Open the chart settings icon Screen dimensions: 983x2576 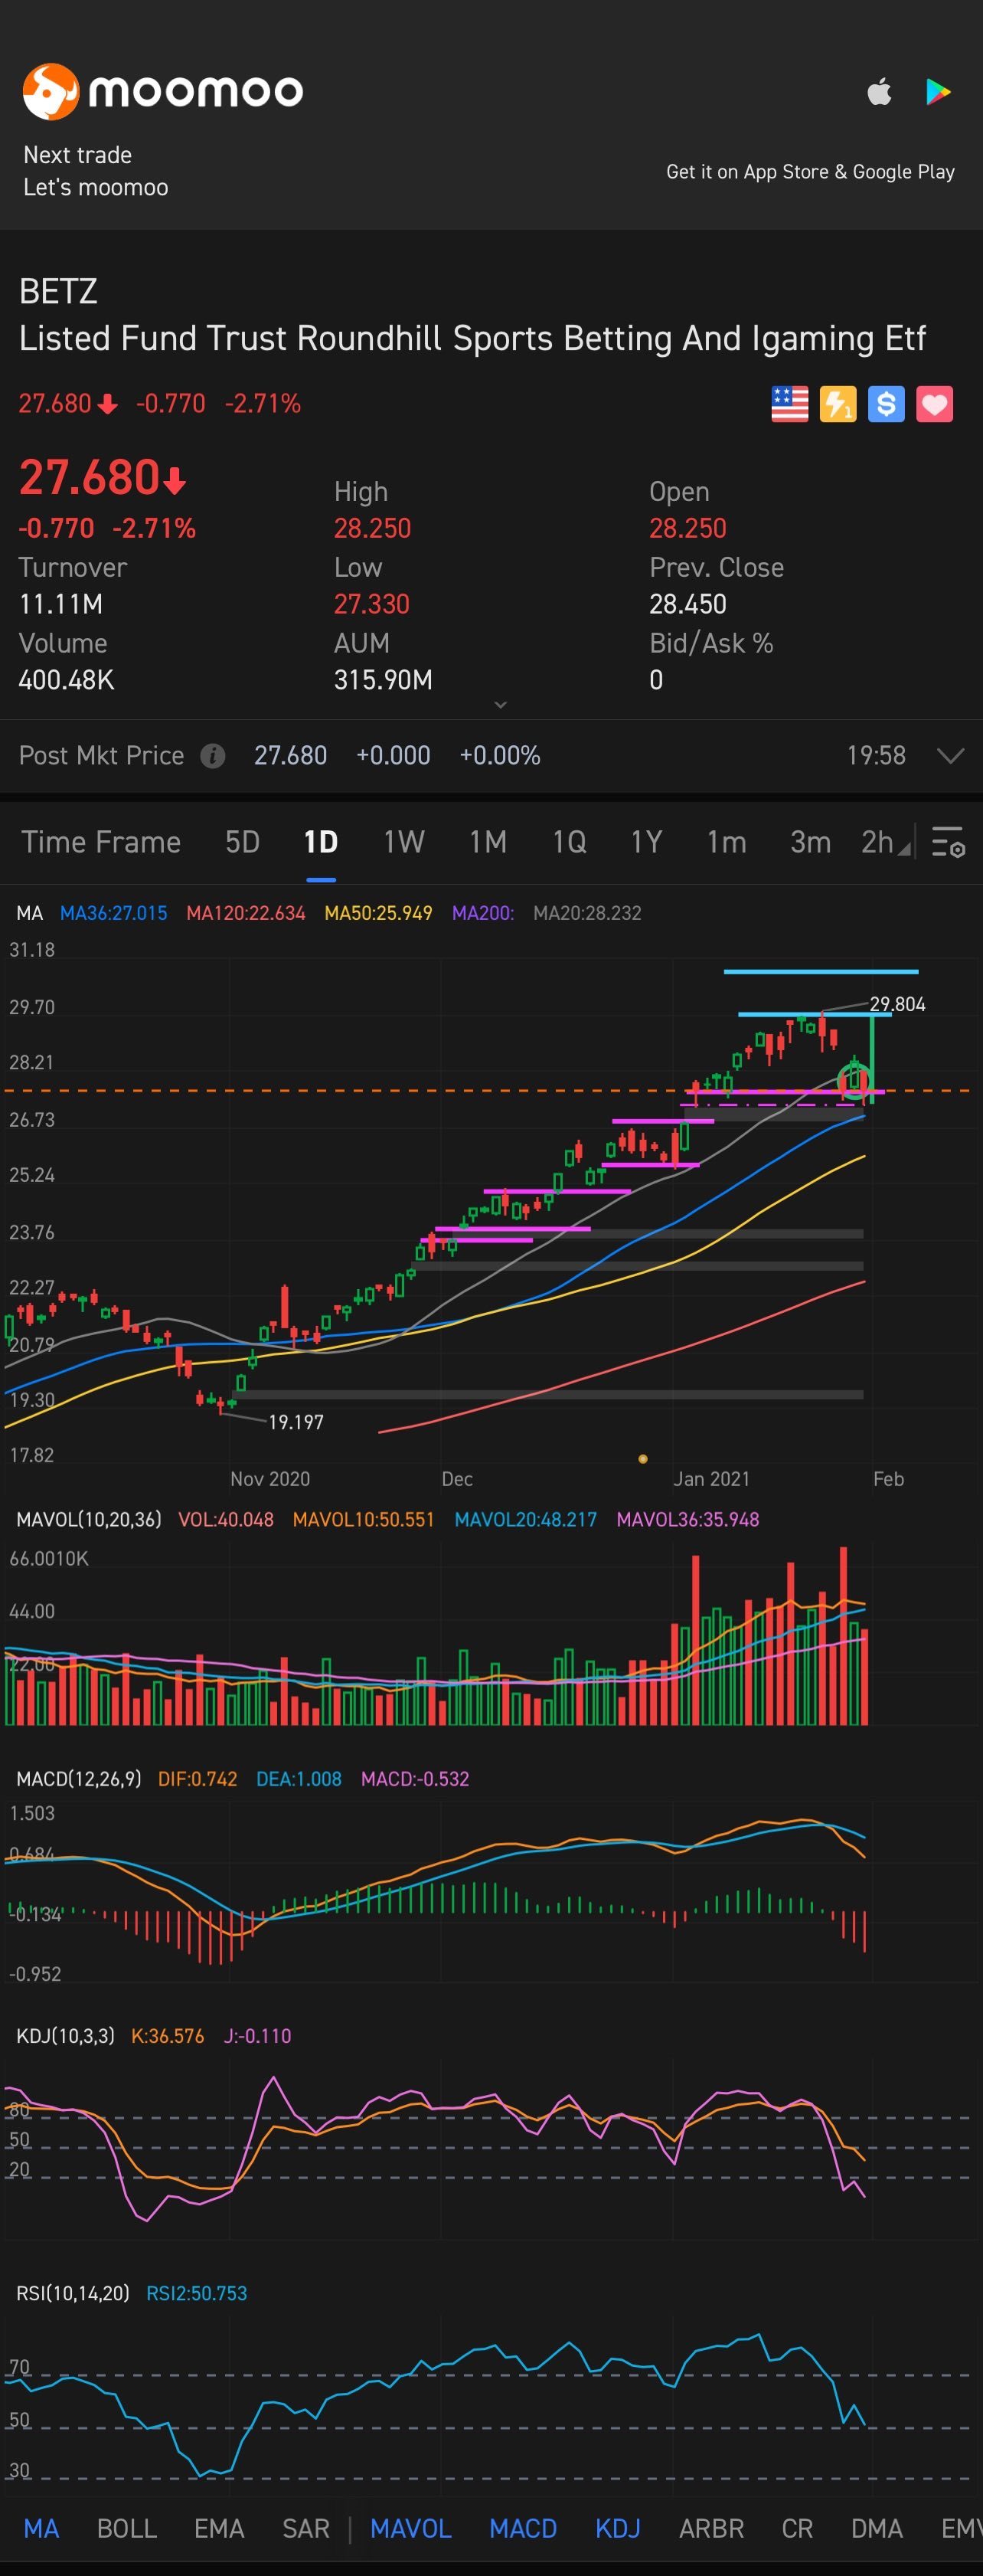(947, 842)
